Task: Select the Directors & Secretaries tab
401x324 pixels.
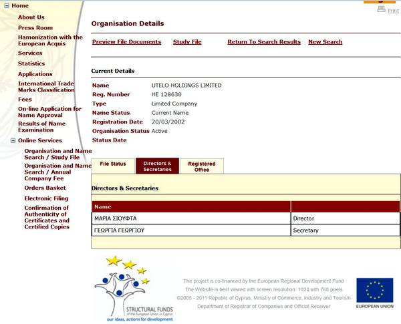Action: (x=157, y=166)
